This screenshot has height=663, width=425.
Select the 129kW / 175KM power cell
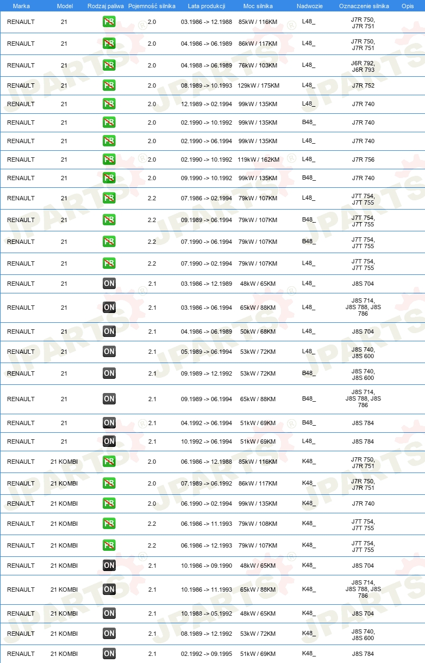click(258, 85)
